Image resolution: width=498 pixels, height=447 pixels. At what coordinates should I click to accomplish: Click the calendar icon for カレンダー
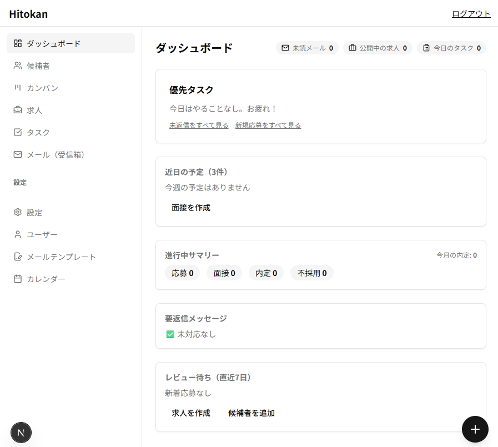point(18,279)
